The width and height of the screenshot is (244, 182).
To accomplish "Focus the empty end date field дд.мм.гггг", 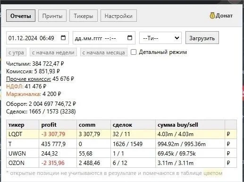I will click(104, 38).
